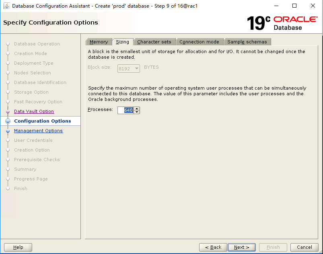The image size is (323, 254).
Task: Click the Back button
Action: click(x=213, y=247)
